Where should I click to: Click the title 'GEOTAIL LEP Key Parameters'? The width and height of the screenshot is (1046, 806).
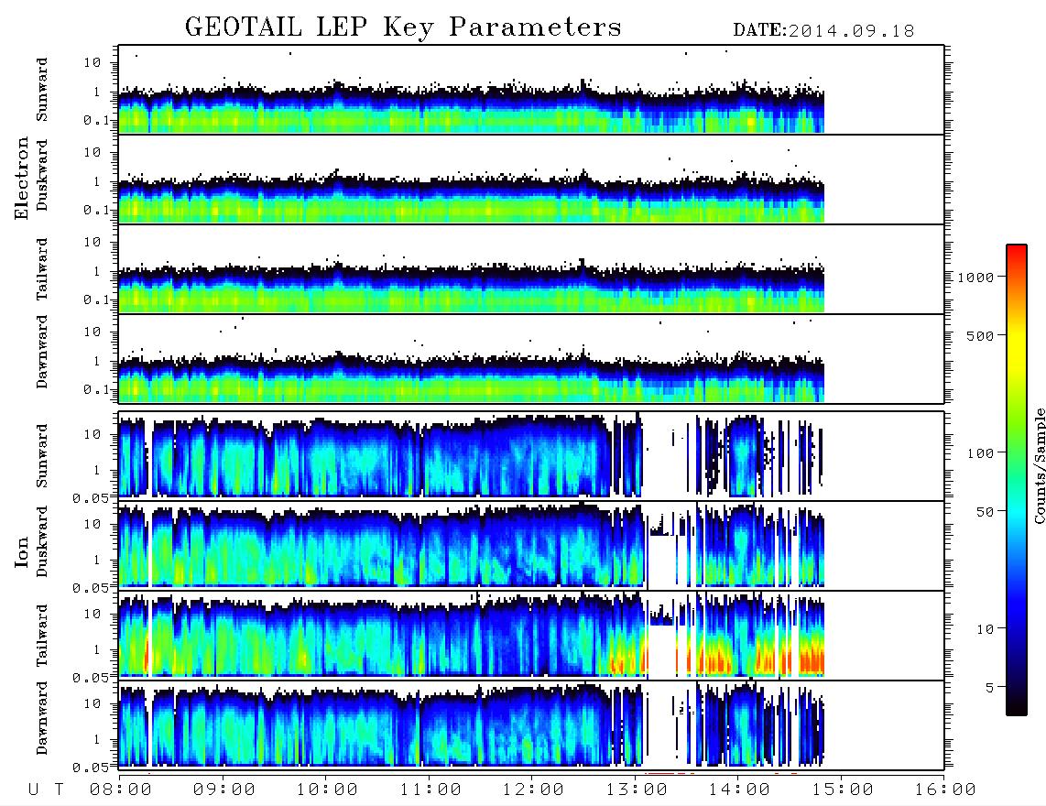[x=403, y=27]
